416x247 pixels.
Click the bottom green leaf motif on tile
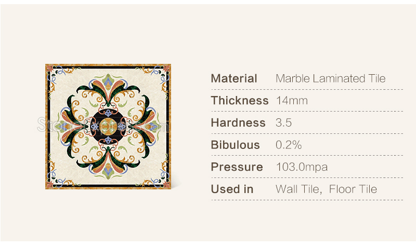click(x=108, y=172)
